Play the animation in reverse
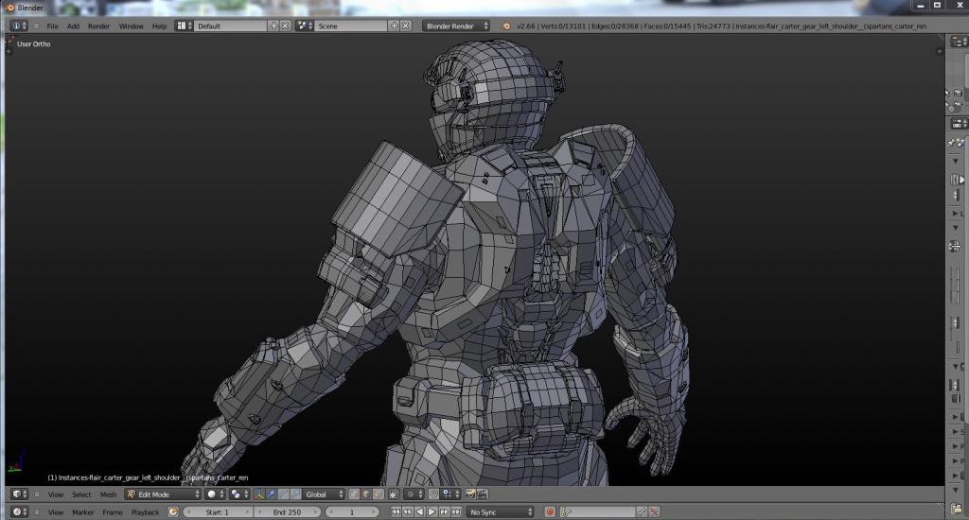Screen dimensions: 969x520 (419, 512)
